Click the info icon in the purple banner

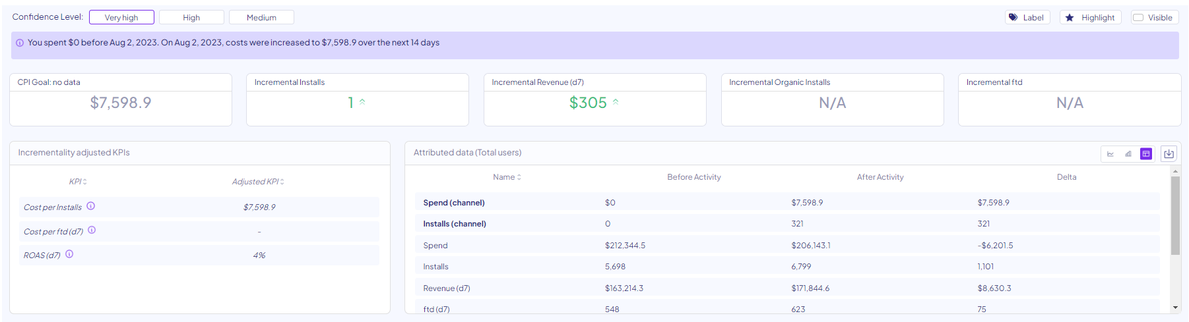coord(20,43)
